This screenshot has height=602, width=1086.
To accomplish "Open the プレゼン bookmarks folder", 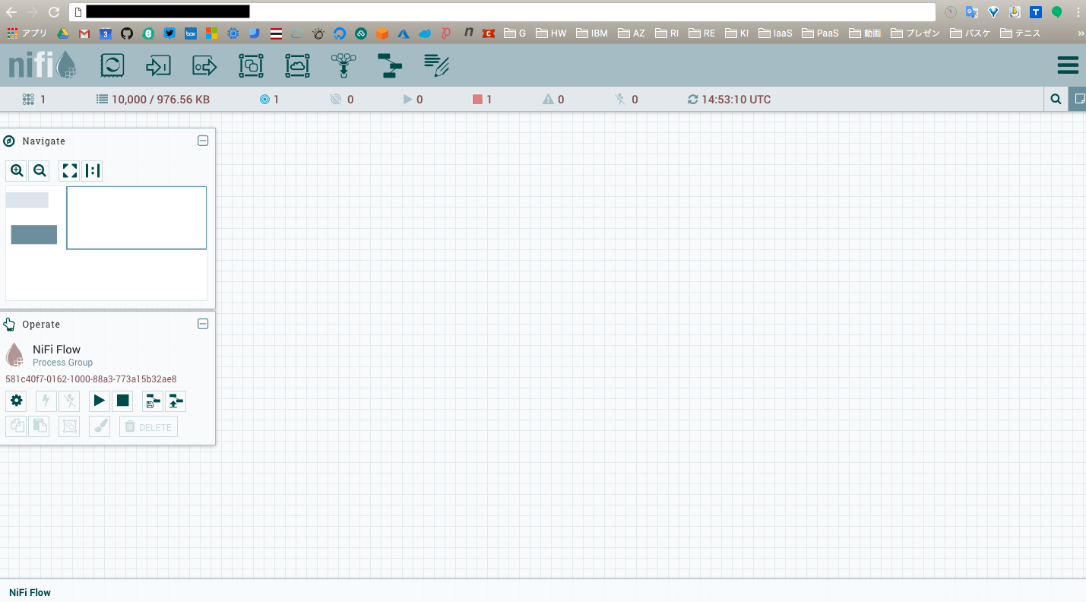I will tap(916, 33).
